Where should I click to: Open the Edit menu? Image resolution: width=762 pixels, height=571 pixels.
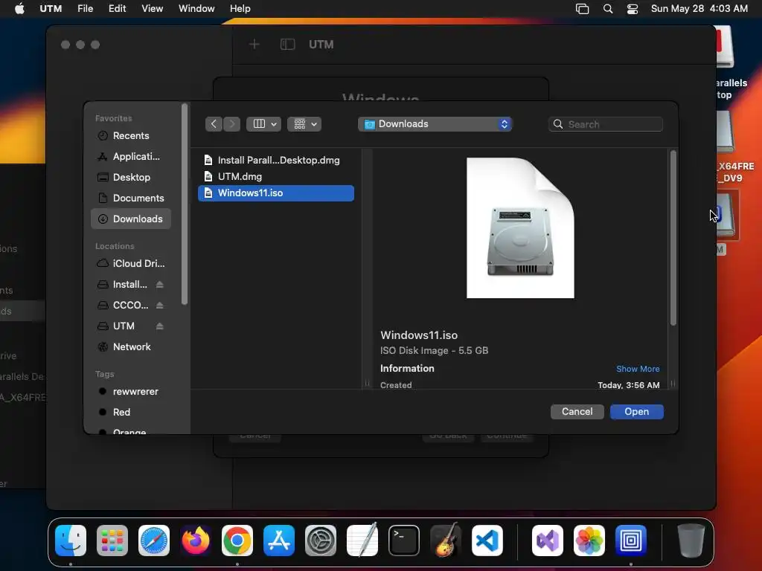[117, 9]
